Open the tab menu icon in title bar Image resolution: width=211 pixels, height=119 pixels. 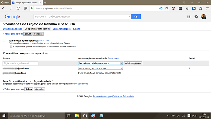184,2
